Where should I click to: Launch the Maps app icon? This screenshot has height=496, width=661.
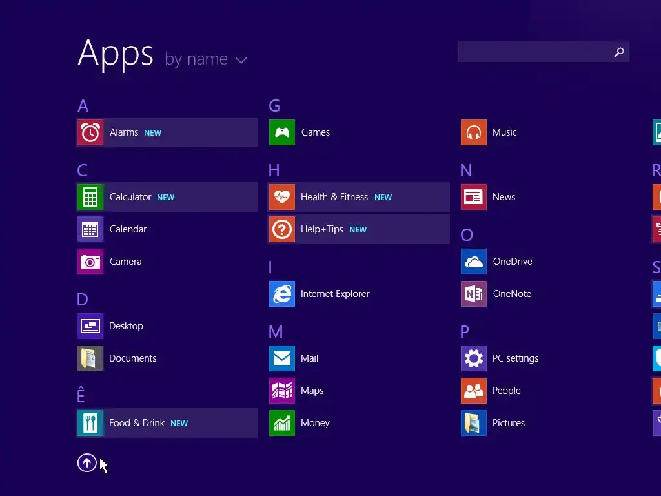pos(282,391)
